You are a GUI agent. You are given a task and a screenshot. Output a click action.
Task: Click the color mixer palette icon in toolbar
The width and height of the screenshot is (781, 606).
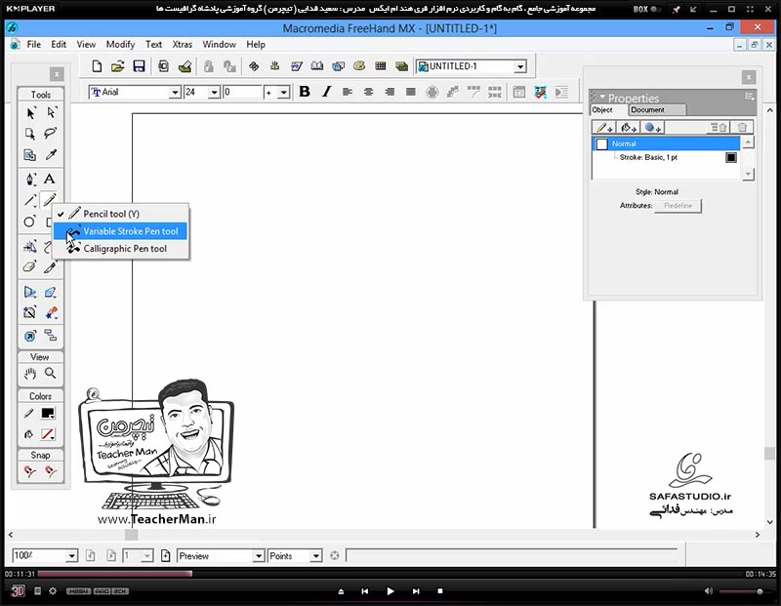(359, 65)
